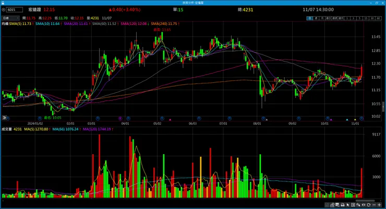Click the cyan triangle marker before 11/01
386x209 pixels.
(x=347, y=120)
